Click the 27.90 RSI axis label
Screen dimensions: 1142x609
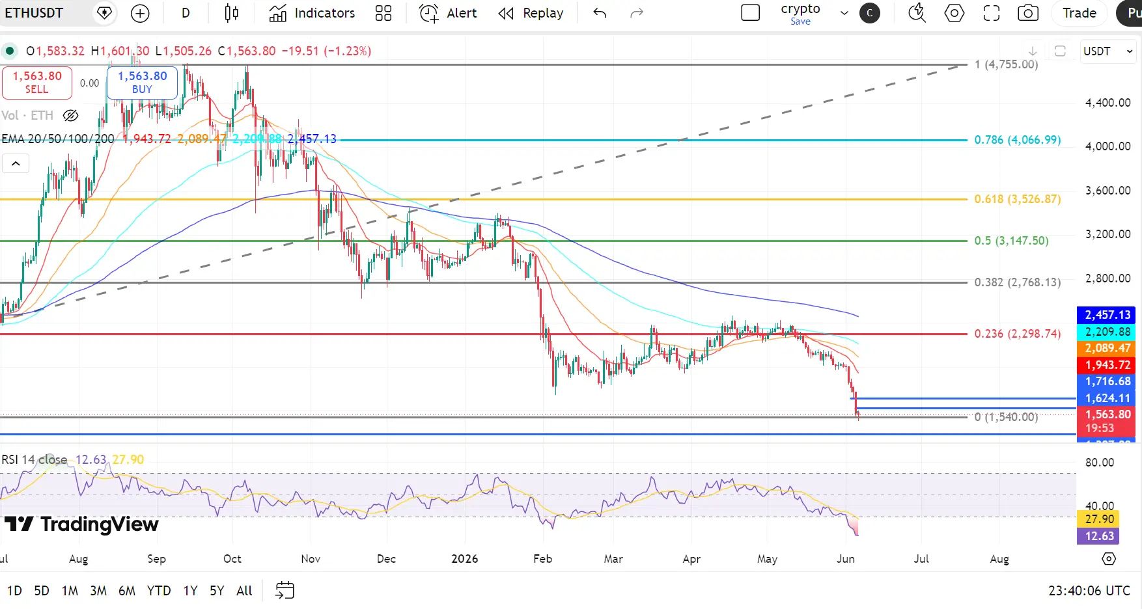pos(1099,519)
